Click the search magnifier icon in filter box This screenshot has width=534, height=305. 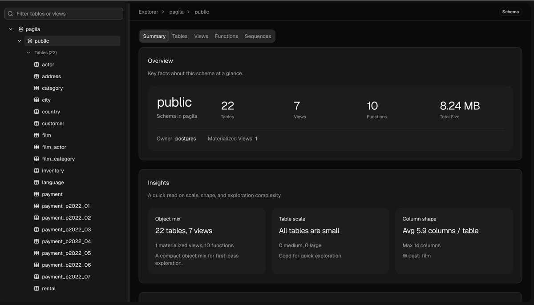pyautogui.click(x=11, y=14)
